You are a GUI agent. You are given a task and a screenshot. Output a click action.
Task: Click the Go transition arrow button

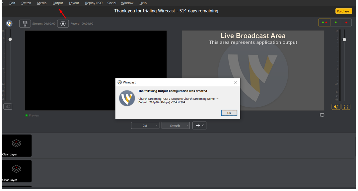(x=199, y=126)
